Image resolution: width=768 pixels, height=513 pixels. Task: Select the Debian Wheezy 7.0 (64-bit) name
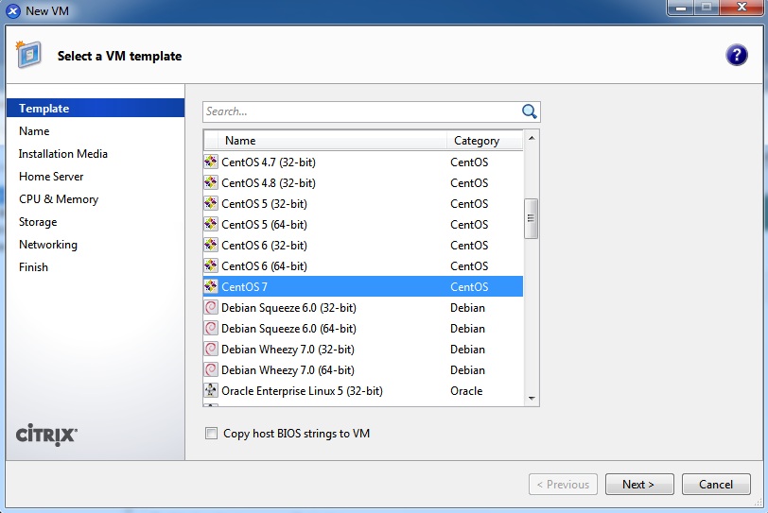(288, 369)
